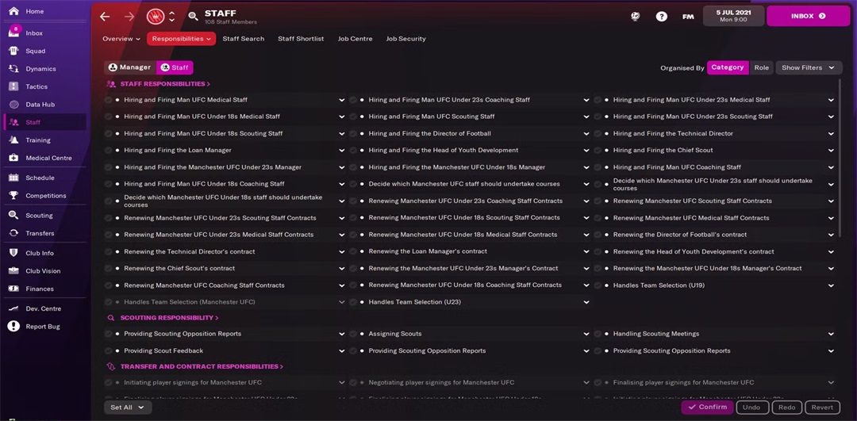Open the help question mark icon
Screen dimensions: 857x421
662,16
